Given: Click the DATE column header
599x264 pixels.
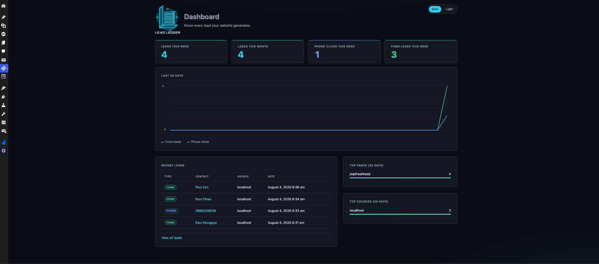Looking at the screenshot, I should [271, 177].
